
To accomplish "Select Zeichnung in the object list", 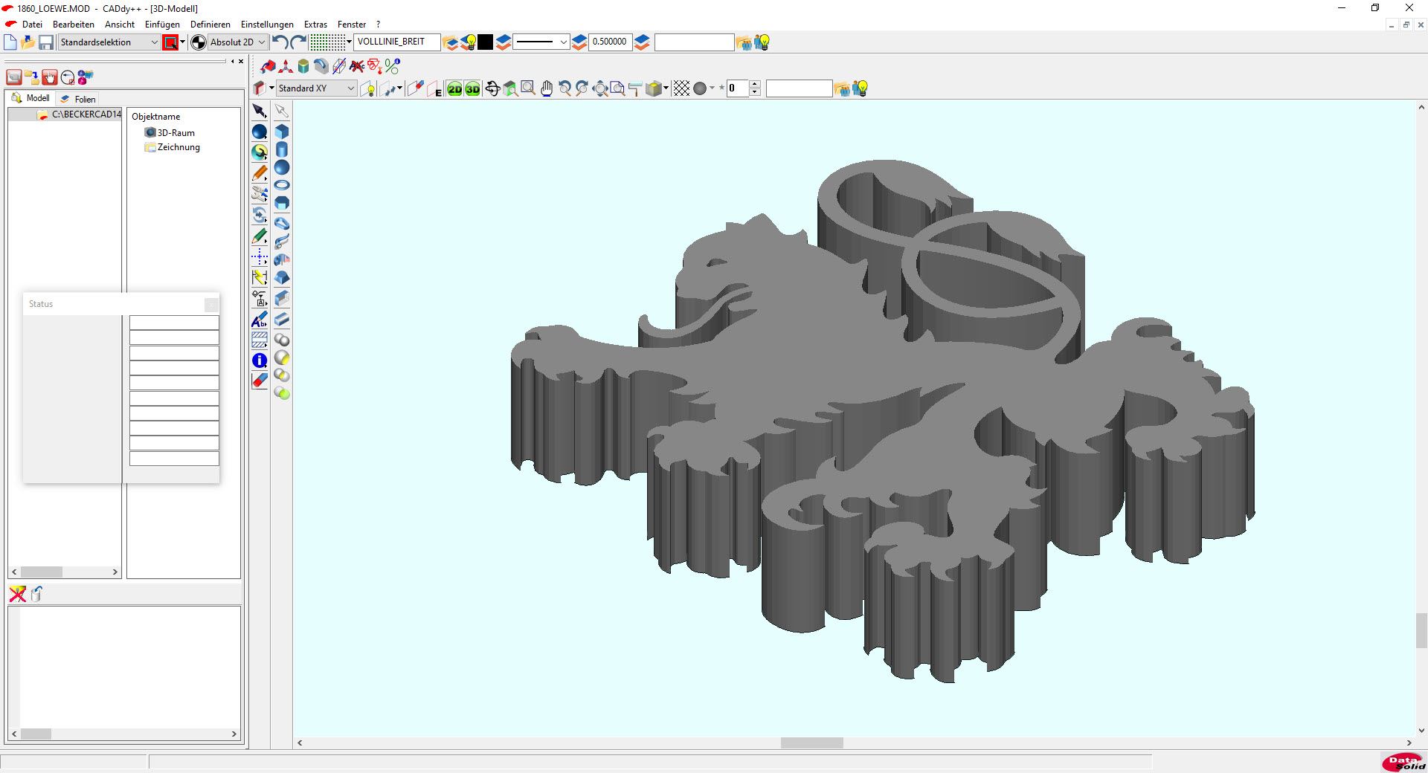I will [173, 147].
